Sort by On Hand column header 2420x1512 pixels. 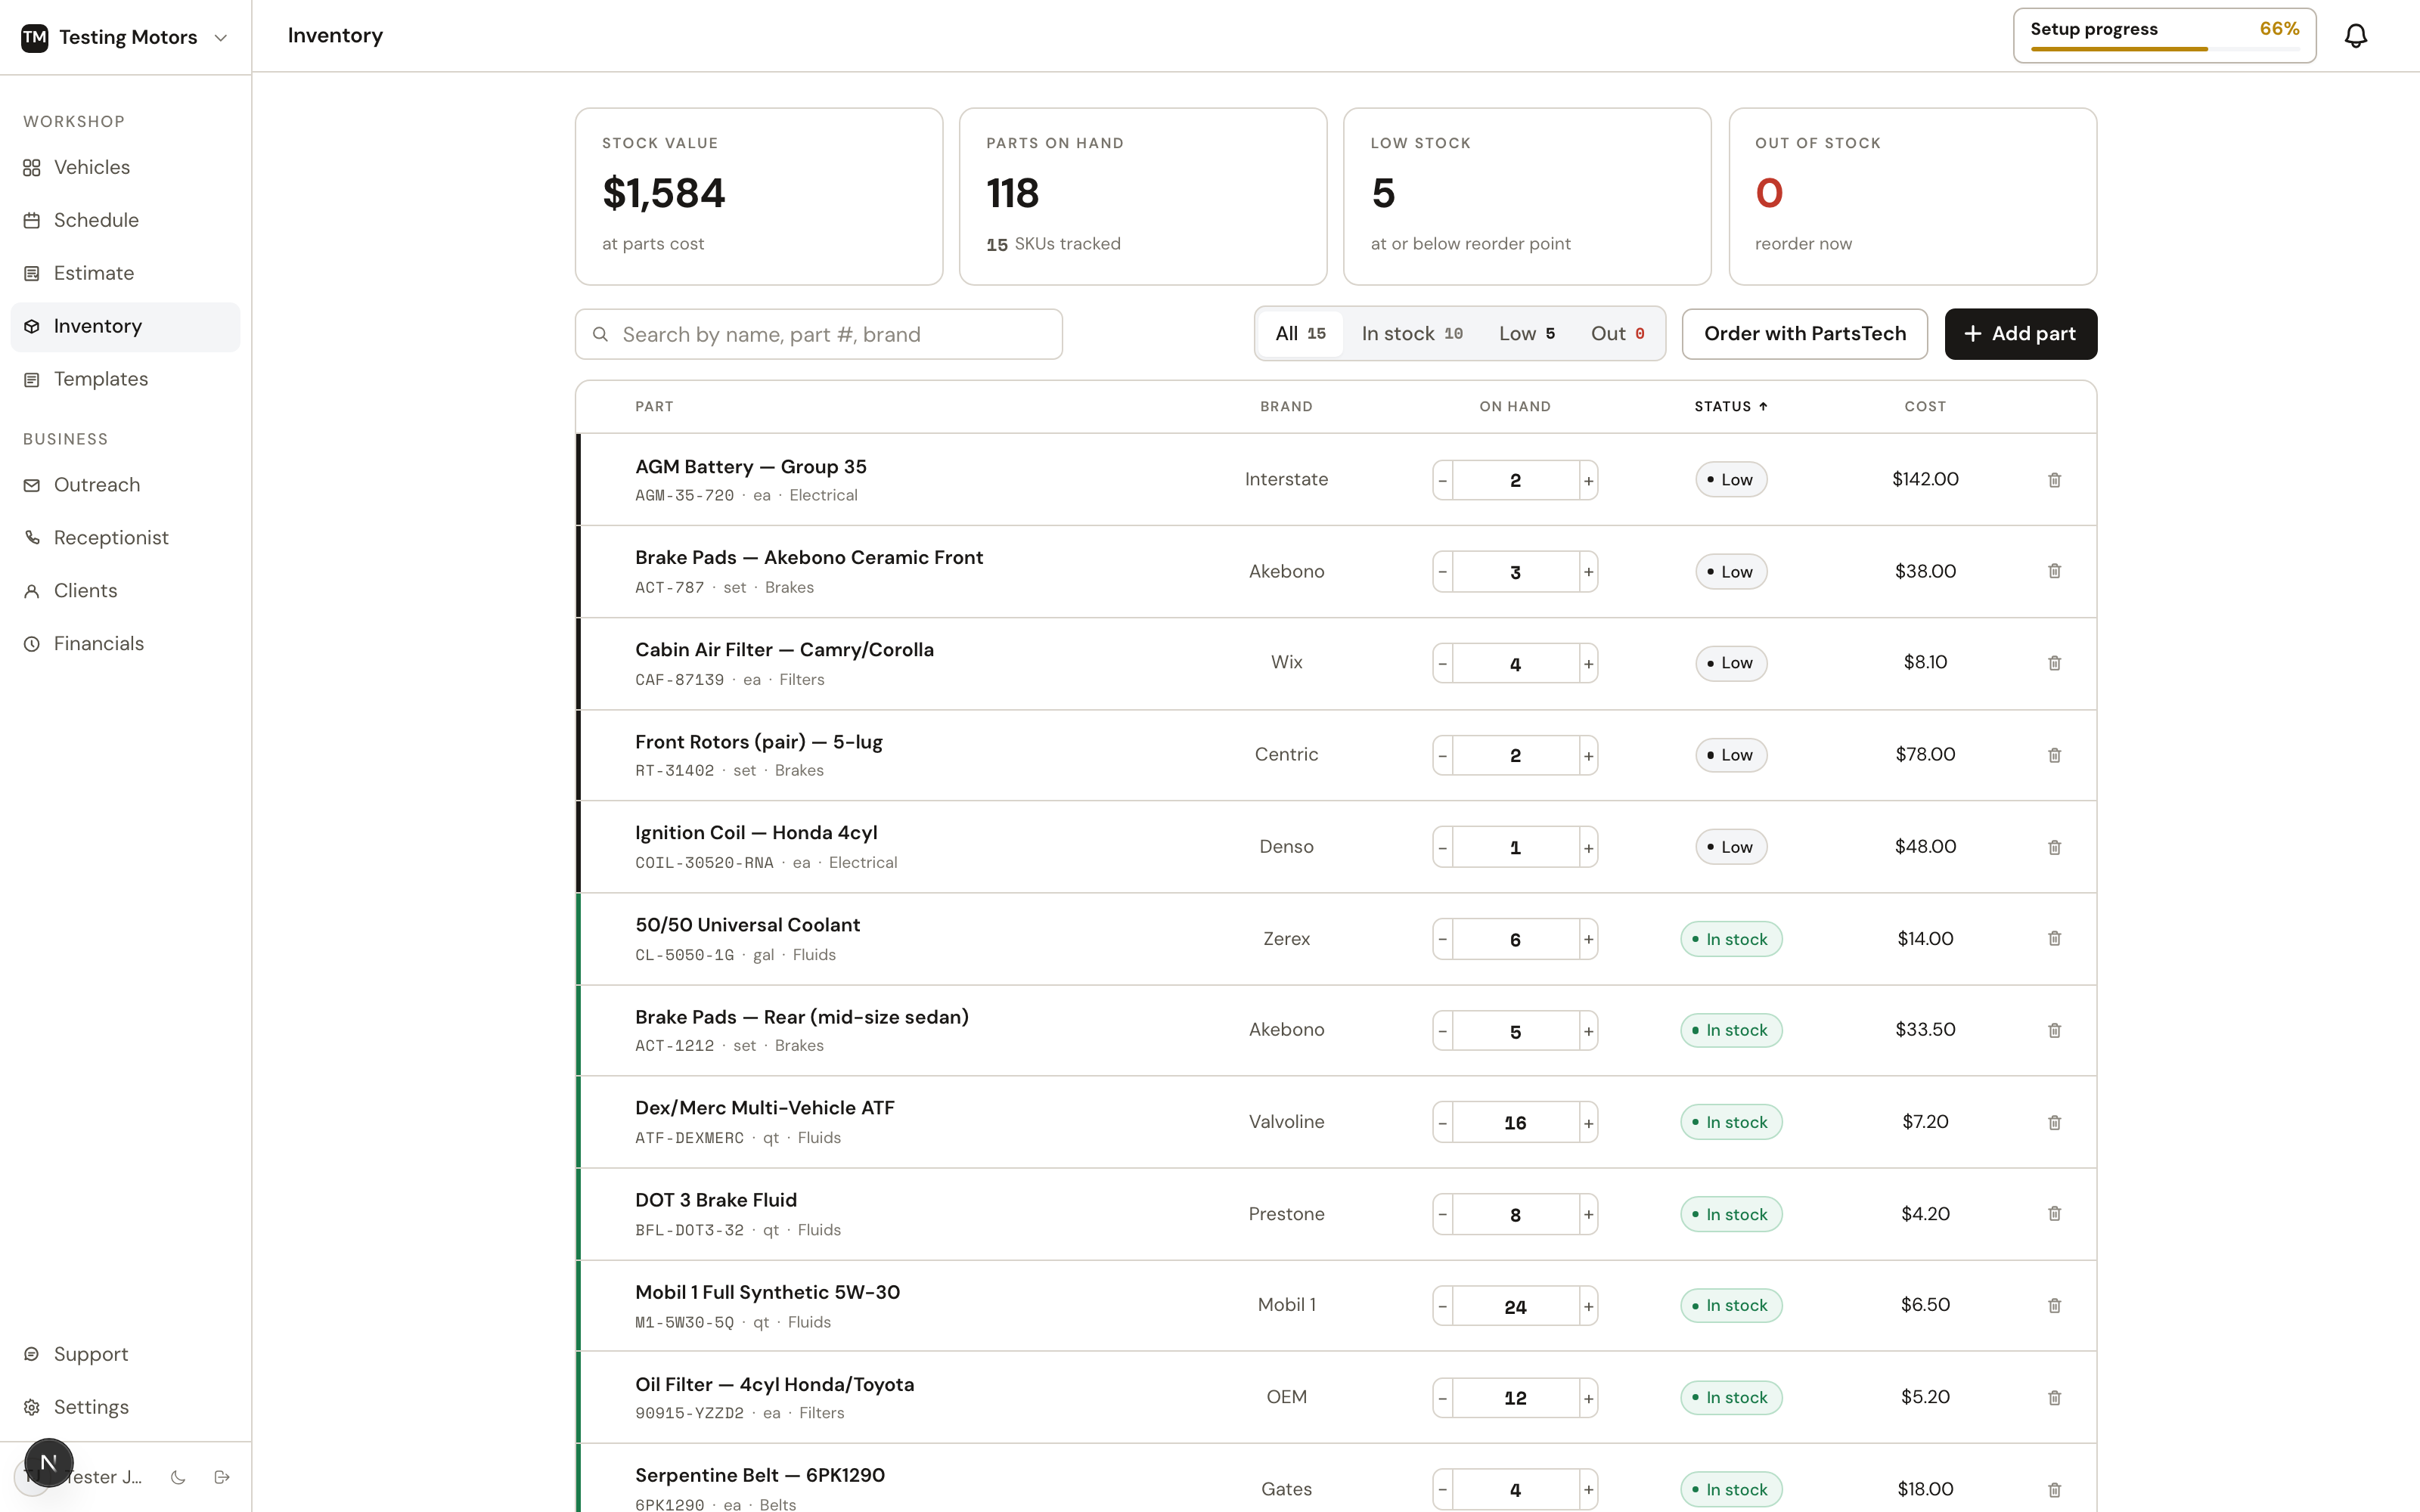click(x=1515, y=406)
